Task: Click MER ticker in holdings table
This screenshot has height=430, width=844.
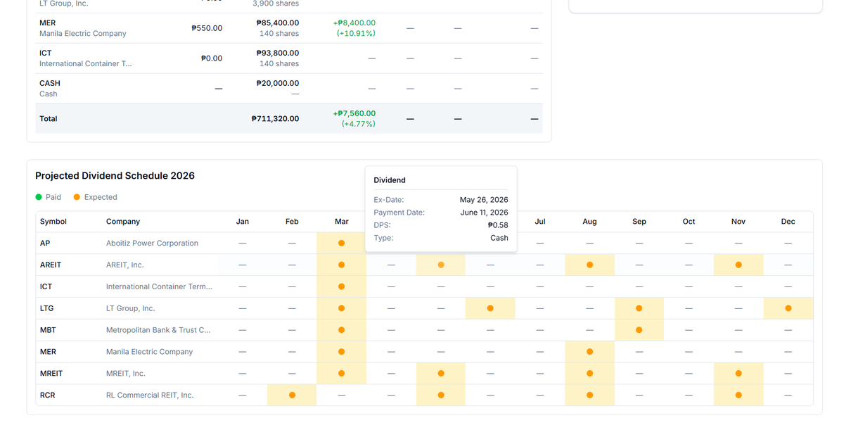Action: [x=47, y=23]
